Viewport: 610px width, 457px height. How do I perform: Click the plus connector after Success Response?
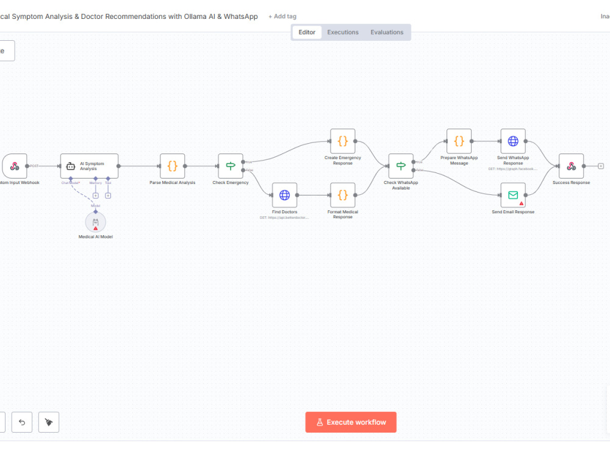[601, 166]
